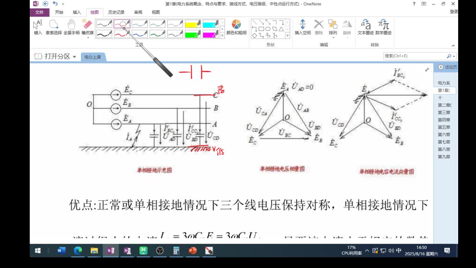Open the 文件 file menu
Viewport: 476px width, 268px height.
pyautogui.click(x=39, y=12)
